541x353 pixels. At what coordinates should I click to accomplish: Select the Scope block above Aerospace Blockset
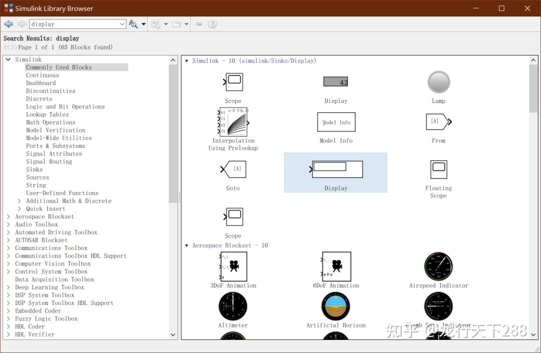[x=233, y=216]
